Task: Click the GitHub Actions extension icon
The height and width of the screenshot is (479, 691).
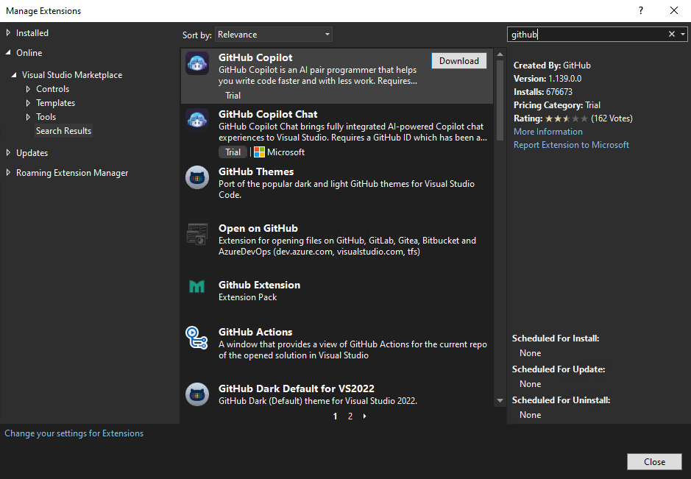Action: click(x=196, y=338)
